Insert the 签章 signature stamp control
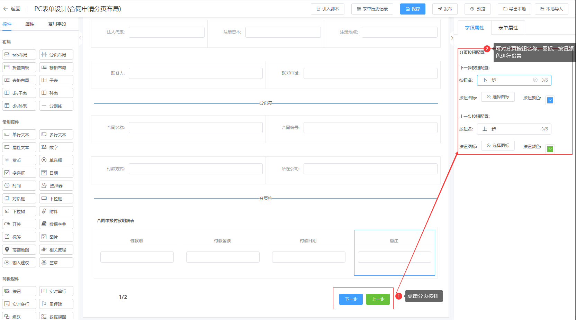This screenshot has width=576, height=320. [56, 263]
